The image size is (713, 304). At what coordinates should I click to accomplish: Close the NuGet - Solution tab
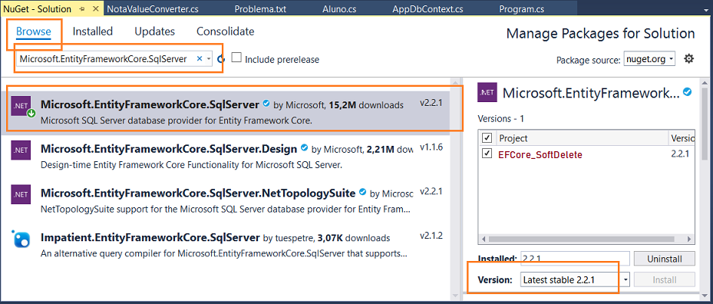coord(95,9)
